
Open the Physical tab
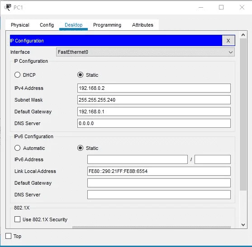point(20,25)
